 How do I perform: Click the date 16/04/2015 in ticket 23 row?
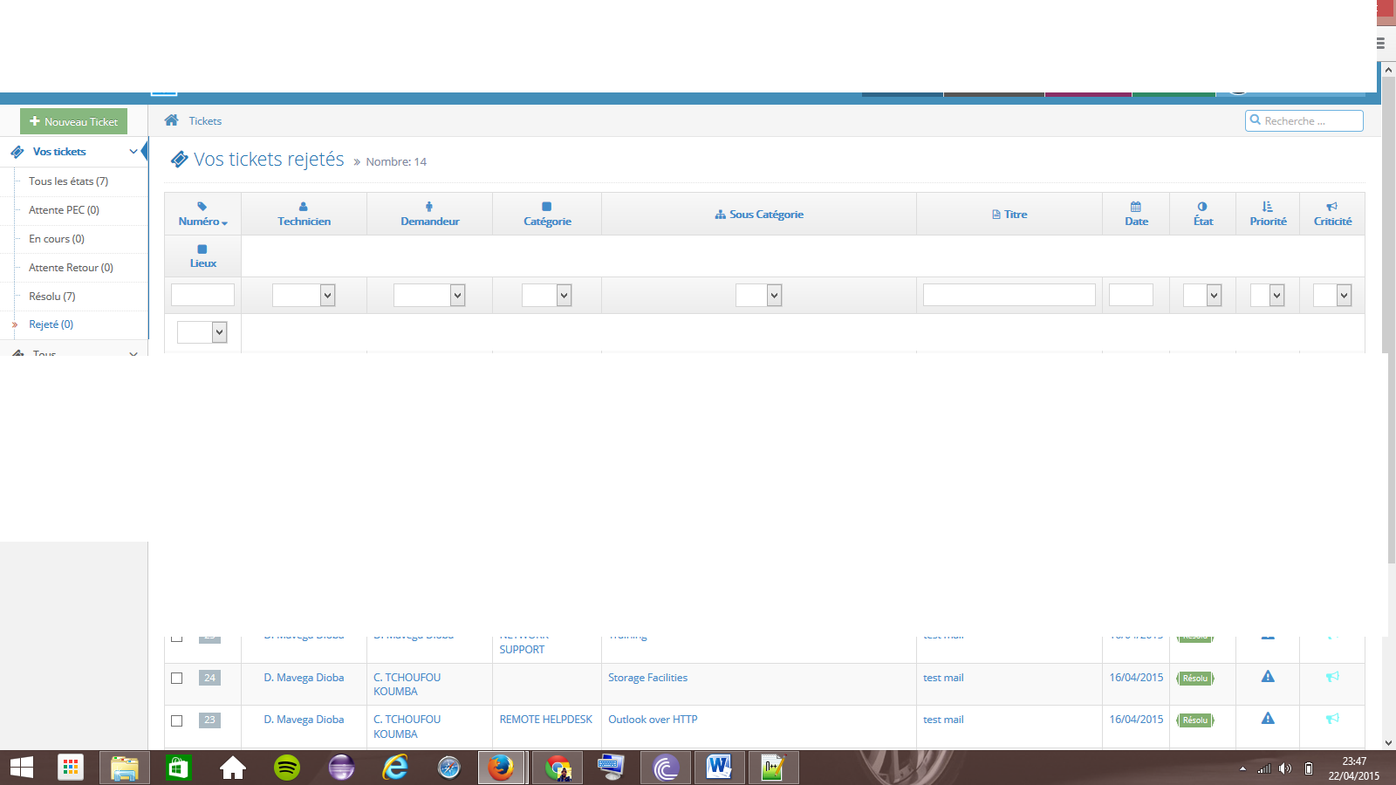coord(1136,720)
